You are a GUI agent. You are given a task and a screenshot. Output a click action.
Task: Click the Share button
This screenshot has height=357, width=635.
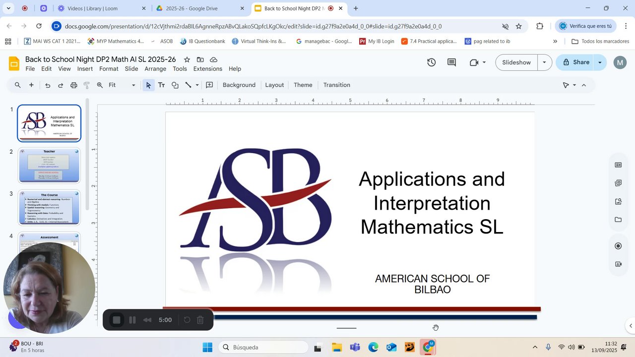pyautogui.click(x=575, y=62)
